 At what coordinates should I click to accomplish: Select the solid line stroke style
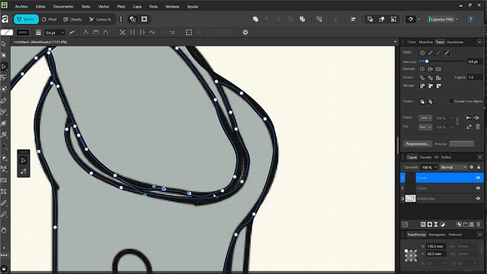point(430,53)
